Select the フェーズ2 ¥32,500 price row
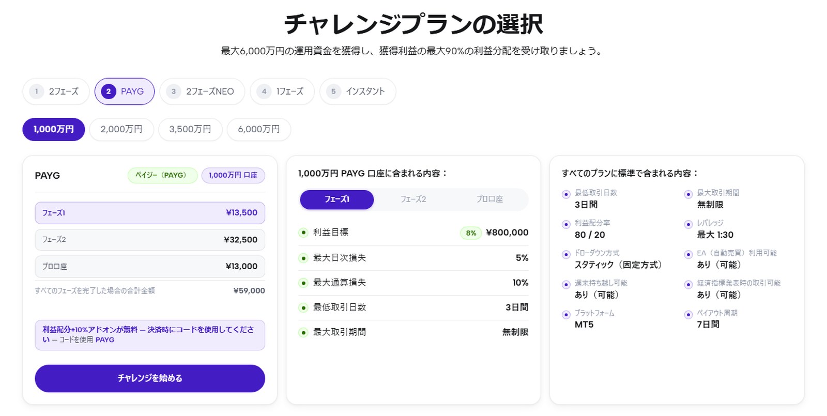 click(150, 240)
